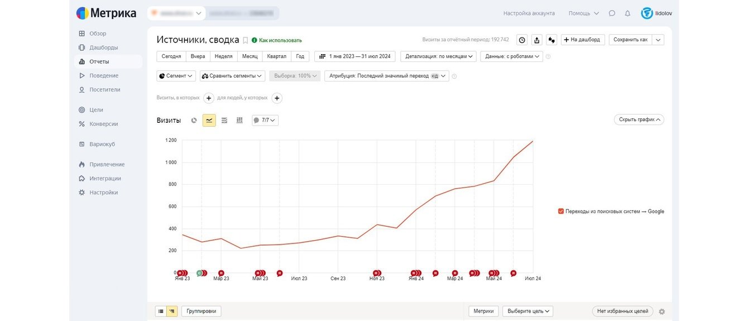The image size is (748, 321).
Task: Click the Привлечение flame icon in sidebar
Action: (x=81, y=165)
